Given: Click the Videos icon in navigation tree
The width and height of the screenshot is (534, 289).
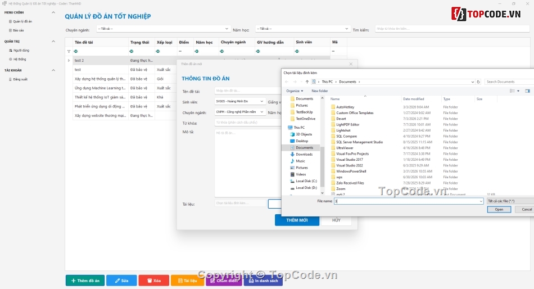Looking at the screenshot, I should 292,174.
